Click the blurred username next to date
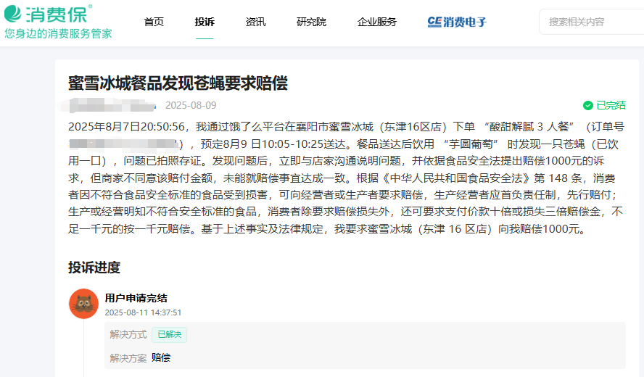Image resolution: width=644 pixels, height=377 pixels. (x=109, y=106)
